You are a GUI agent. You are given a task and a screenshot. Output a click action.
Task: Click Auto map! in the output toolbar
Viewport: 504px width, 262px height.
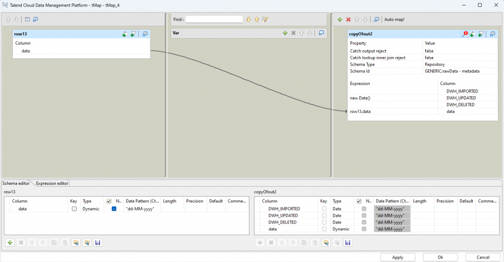394,20
